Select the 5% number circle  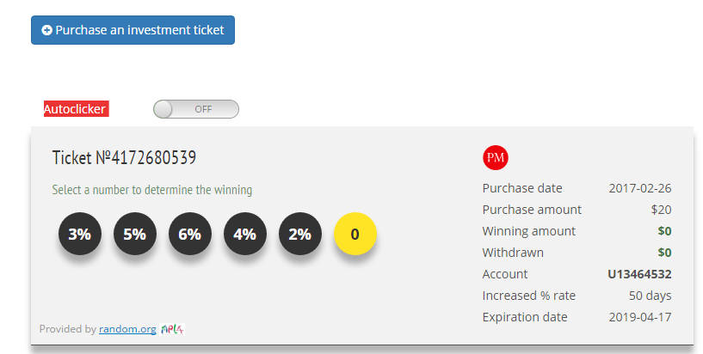[x=135, y=234]
